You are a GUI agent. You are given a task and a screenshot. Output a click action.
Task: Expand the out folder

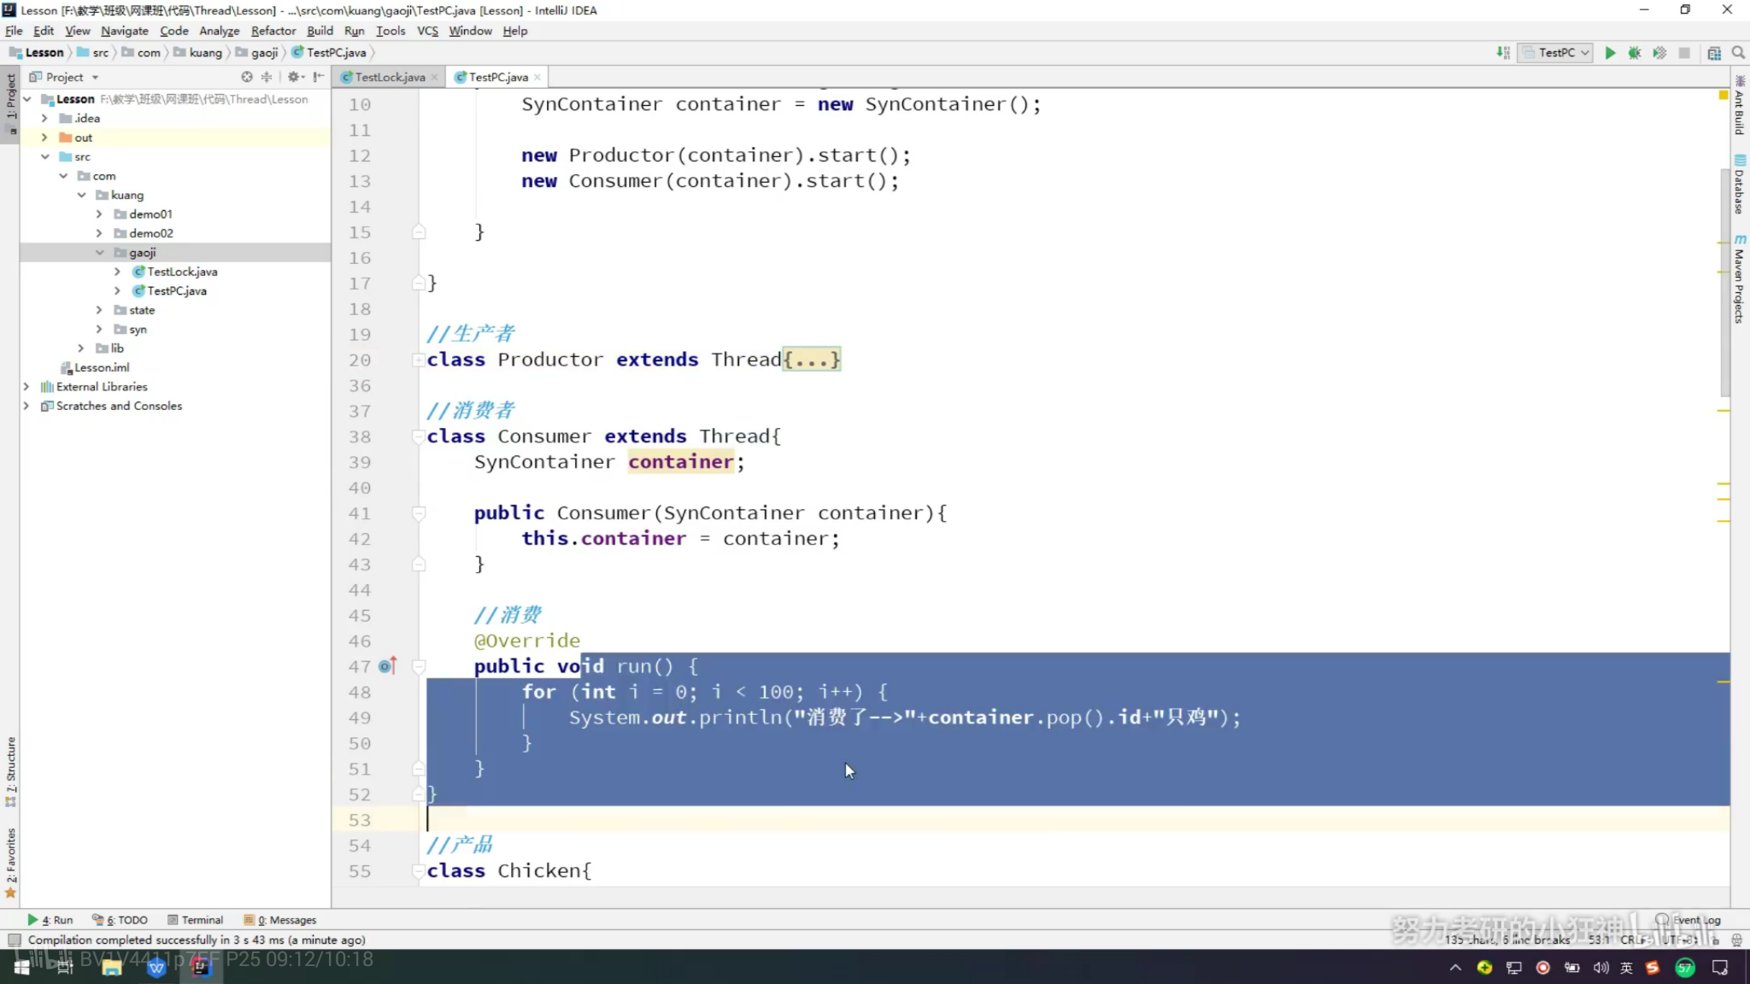point(44,138)
